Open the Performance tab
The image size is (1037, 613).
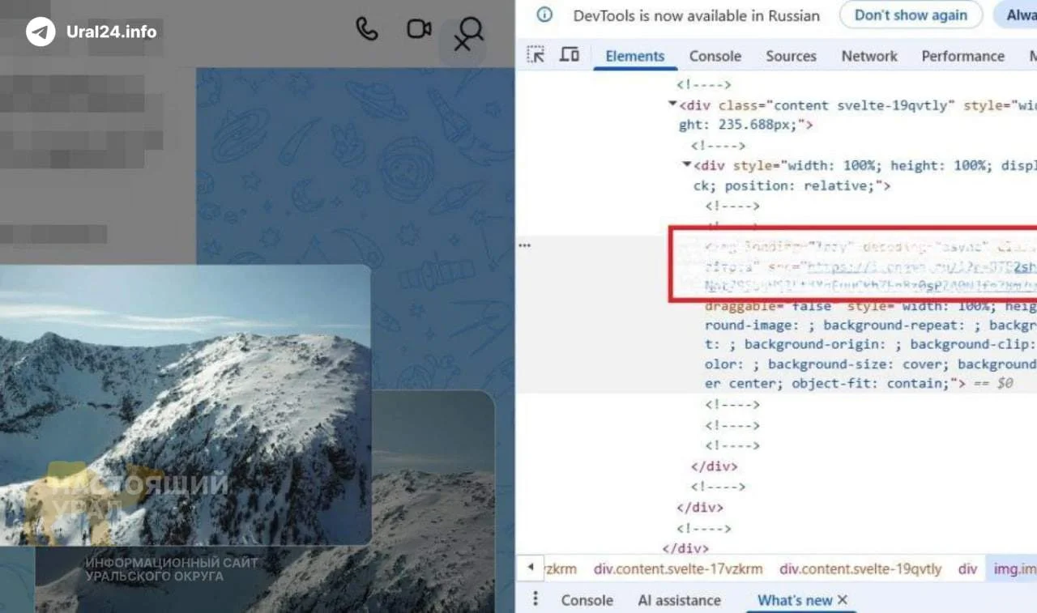pyautogui.click(x=962, y=56)
